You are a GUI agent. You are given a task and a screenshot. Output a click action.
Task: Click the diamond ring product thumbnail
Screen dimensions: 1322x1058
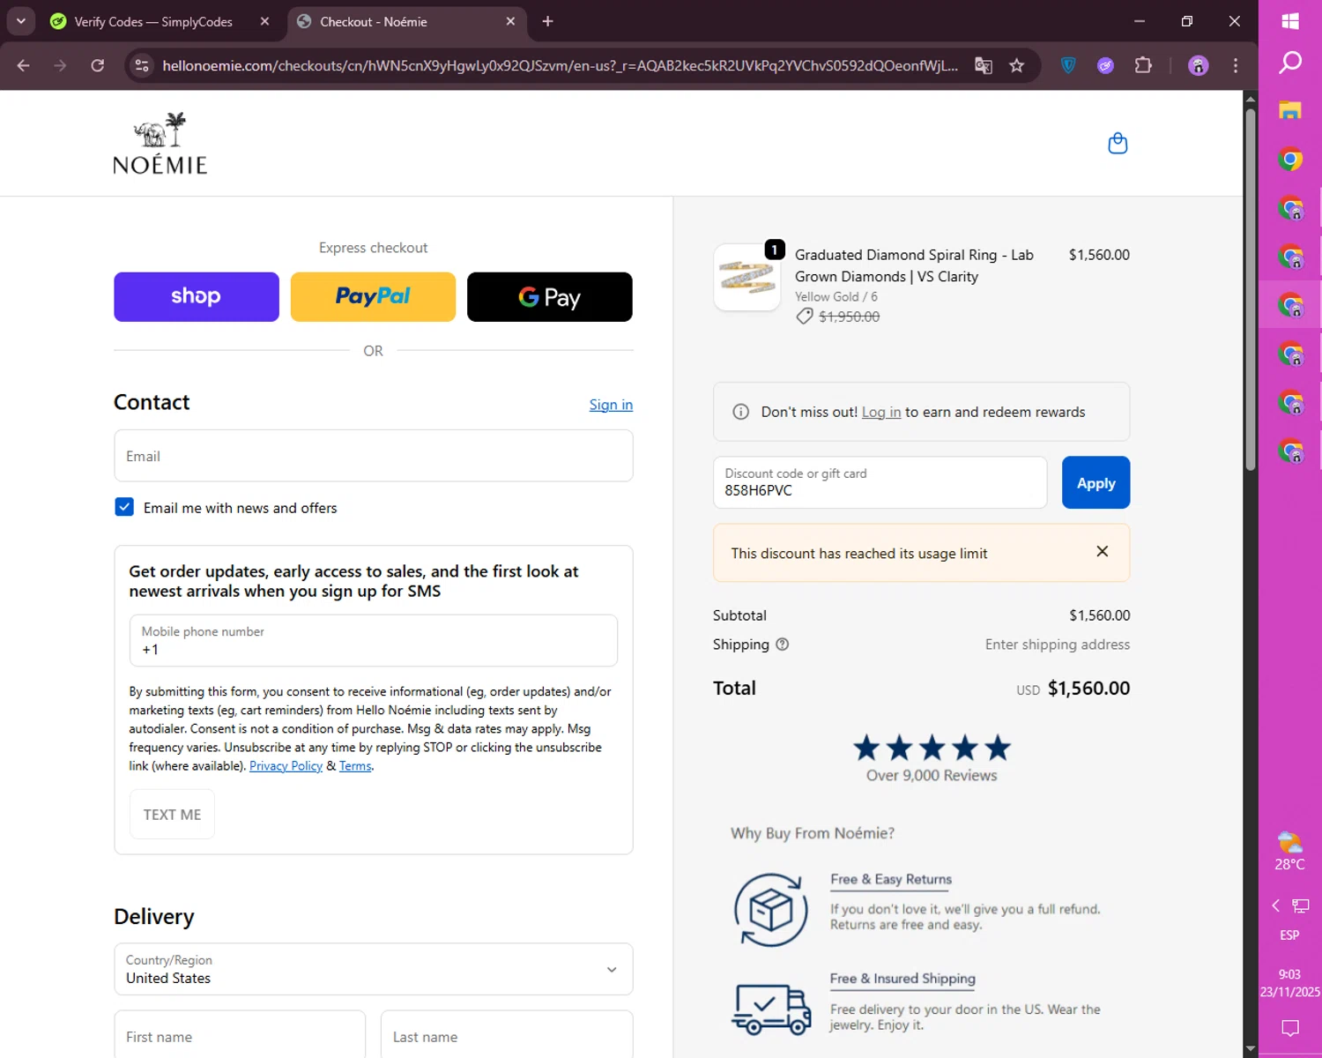746,278
